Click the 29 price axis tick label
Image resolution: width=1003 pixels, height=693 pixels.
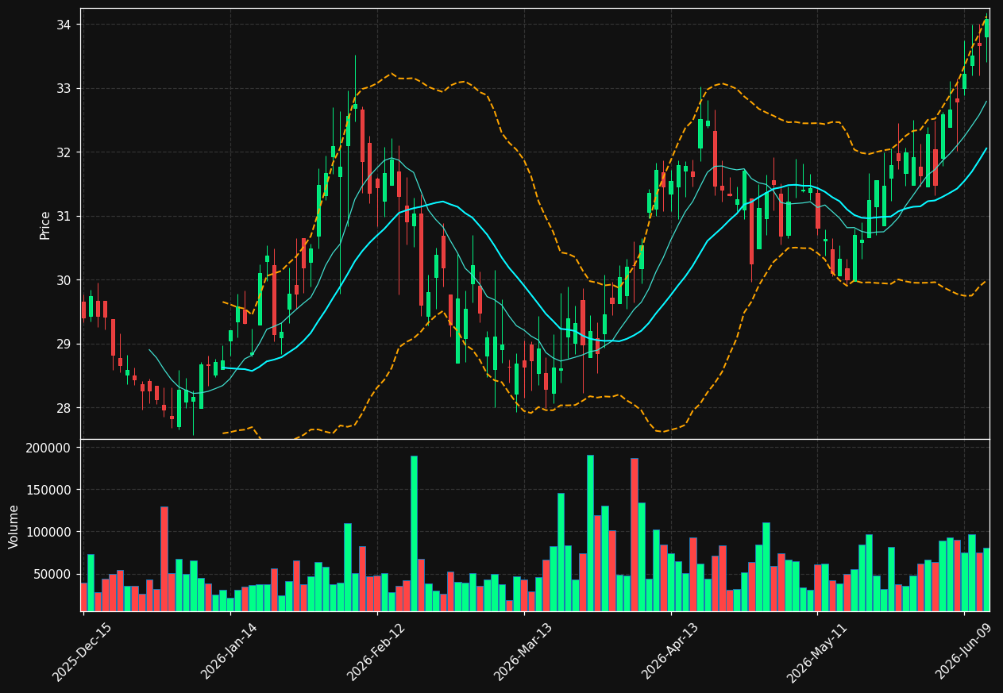(64, 344)
